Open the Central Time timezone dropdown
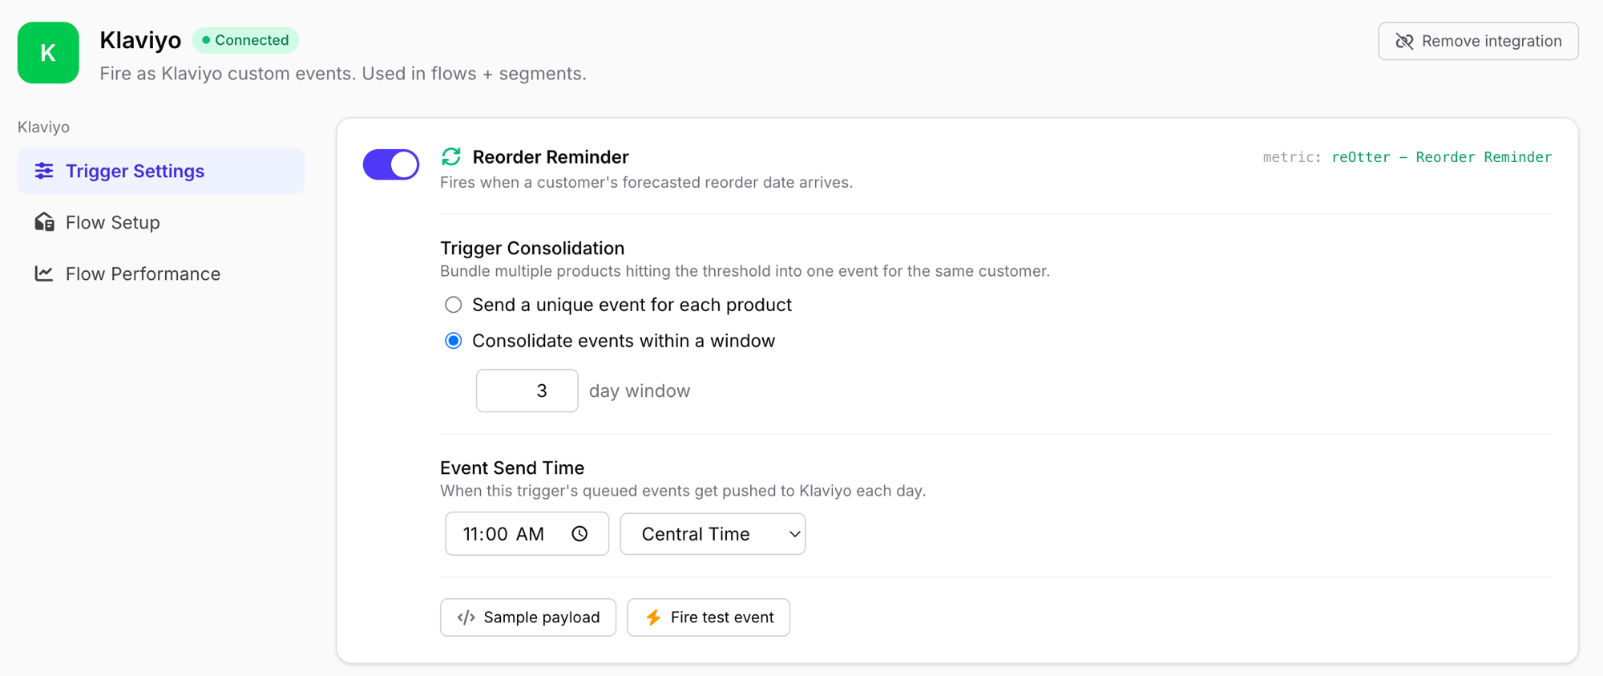Image resolution: width=1603 pixels, height=676 pixels. [713, 534]
